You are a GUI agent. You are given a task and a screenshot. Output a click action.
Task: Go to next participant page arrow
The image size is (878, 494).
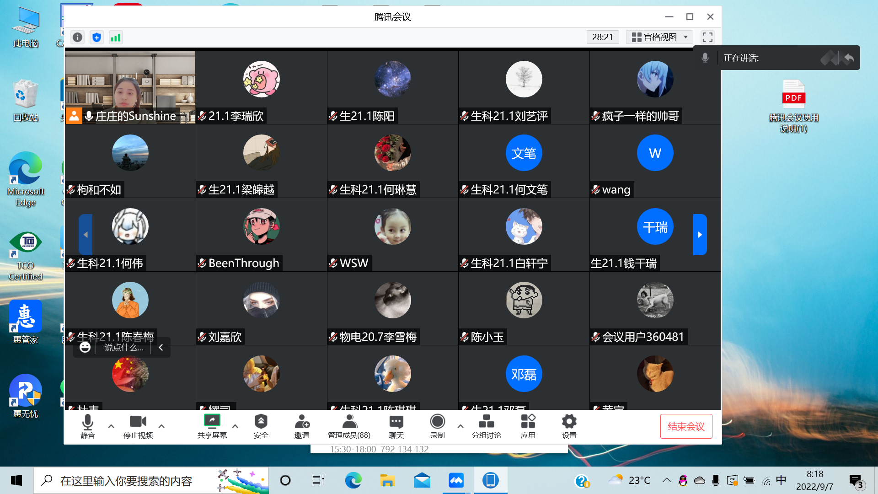click(x=700, y=235)
